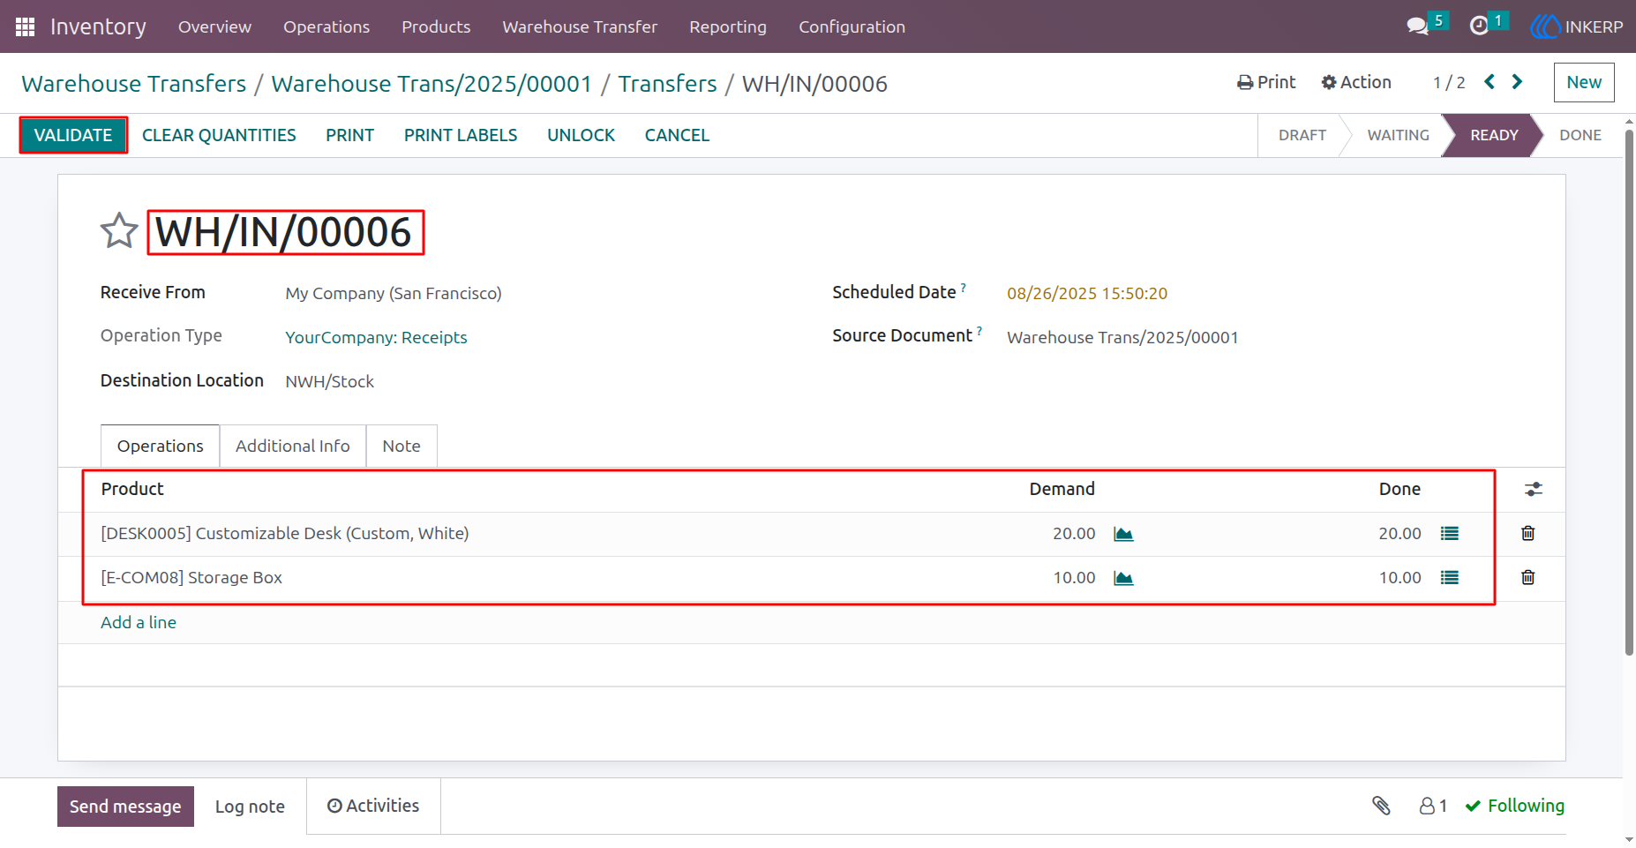Create a New record
Screen dimensions: 1636x848
(x=1584, y=82)
